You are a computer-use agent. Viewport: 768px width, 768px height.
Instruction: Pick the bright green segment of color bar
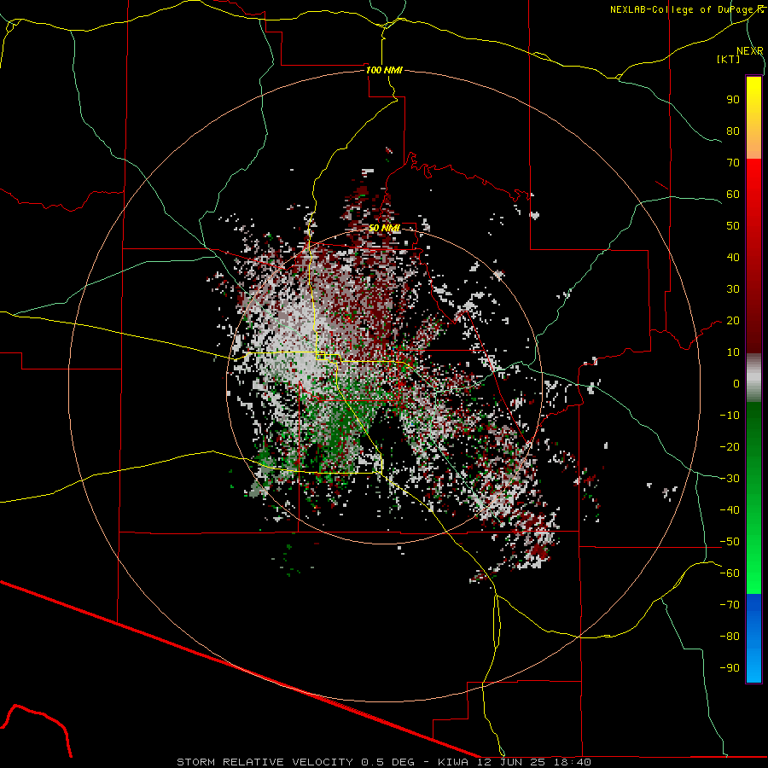coord(753,497)
